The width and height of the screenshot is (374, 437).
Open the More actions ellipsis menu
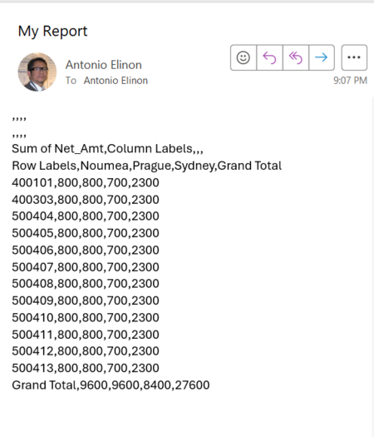354,57
